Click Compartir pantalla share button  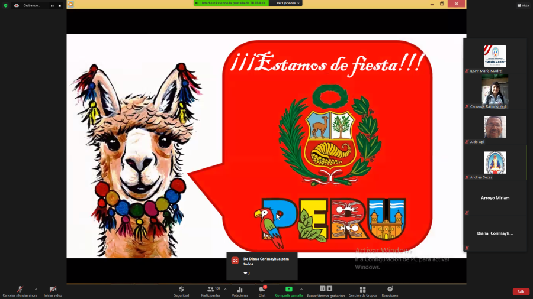[x=288, y=290]
